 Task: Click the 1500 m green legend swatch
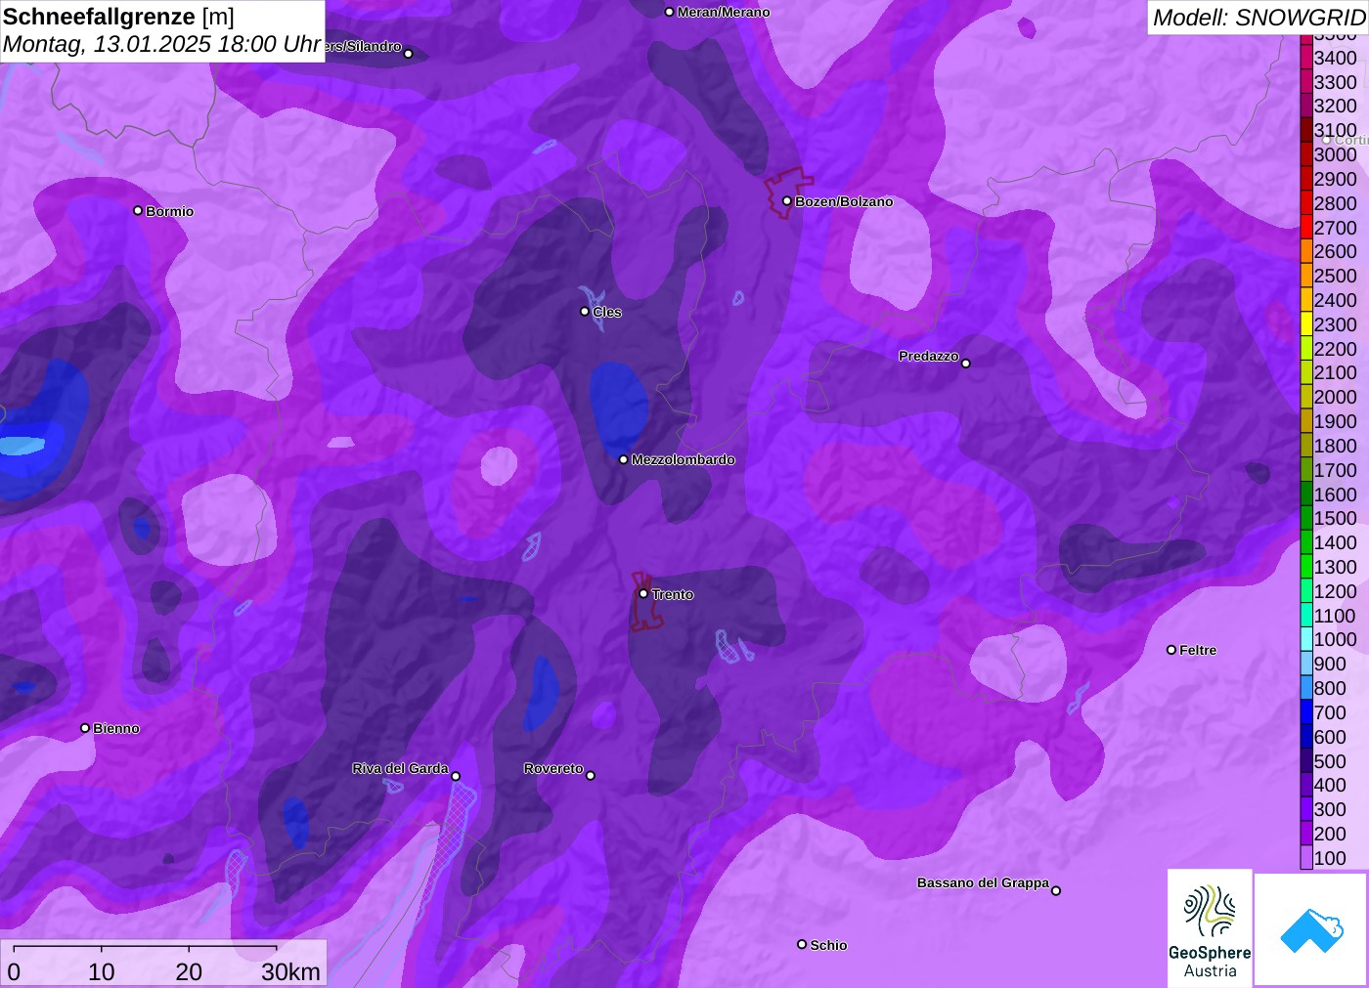point(1306,518)
